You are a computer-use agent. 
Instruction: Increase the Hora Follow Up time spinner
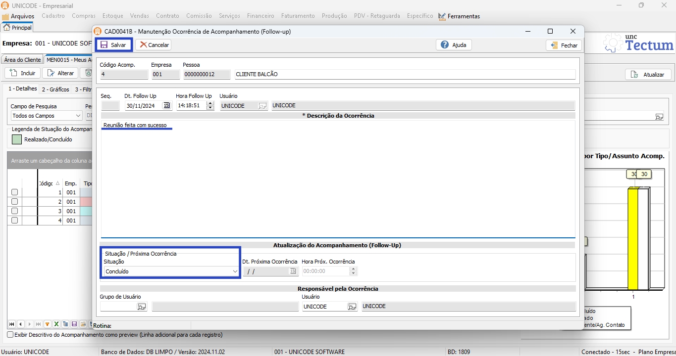click(x=210, y=103)
